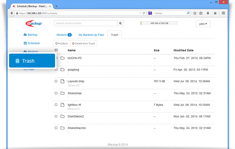Switch to My Backed Up Files tab
Image resolution: width=235 pixels, height=149 pixels.
tap(91, 35)
